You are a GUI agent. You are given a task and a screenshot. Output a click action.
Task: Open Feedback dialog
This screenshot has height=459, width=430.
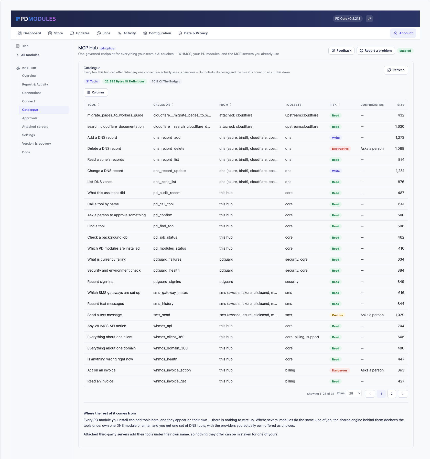pyautogui.click(x=341, y=51)
